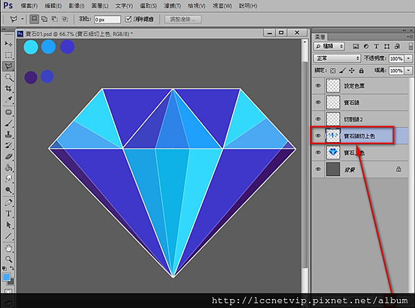Screen dimensions: 415x308
Task: Hide the 設定色票 layer
Action: point(318,86)
